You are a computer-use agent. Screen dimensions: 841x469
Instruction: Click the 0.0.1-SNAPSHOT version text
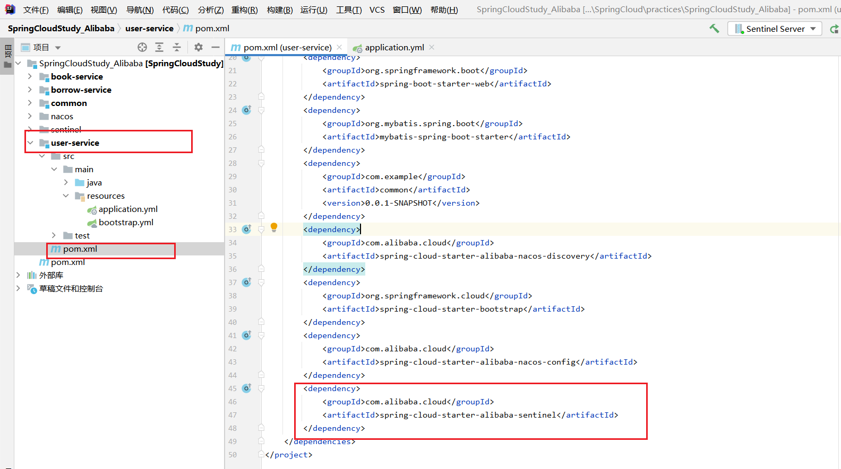[399, 203]
